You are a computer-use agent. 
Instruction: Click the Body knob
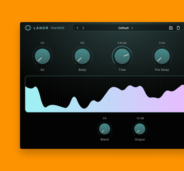[x=82, y=56]
